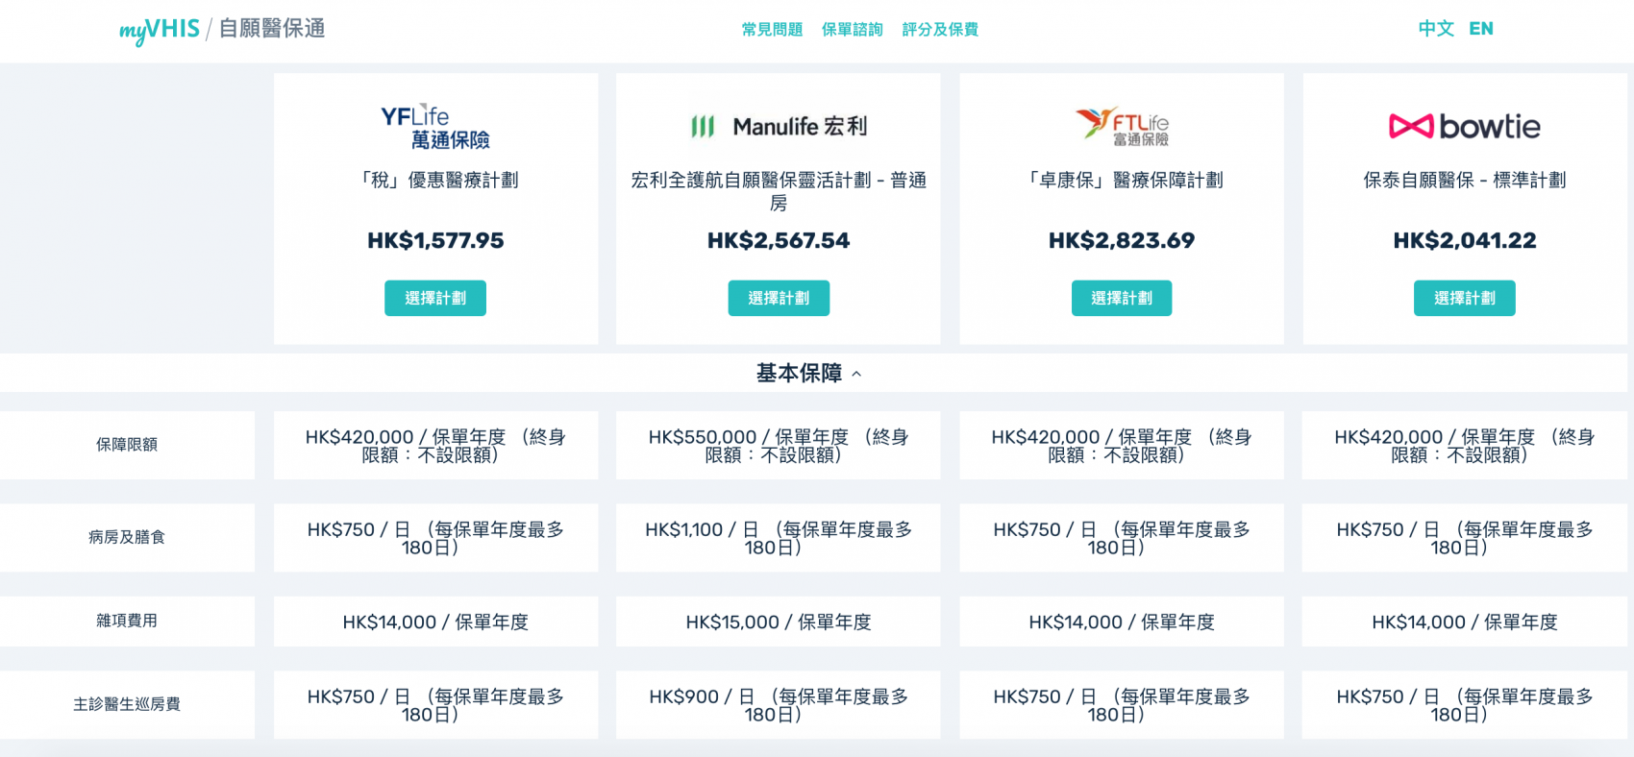Click FTLife's HK$750 主診醫生巡房費 cell
Screen dimensions: 1634x757
click(1122, 705)
